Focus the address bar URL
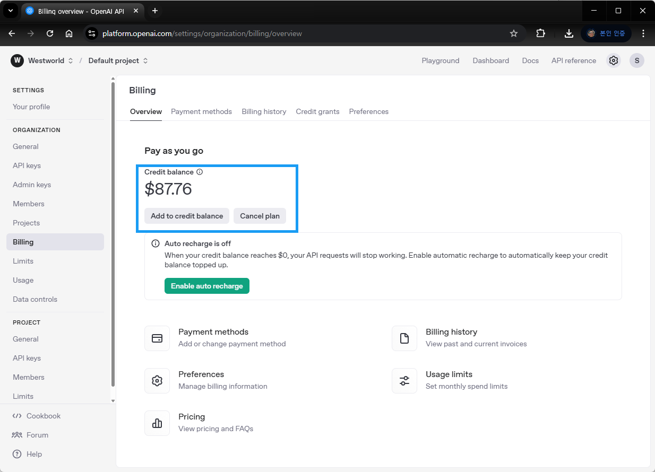The height and width of the screenshot is (472, 655). click(202, 33)
